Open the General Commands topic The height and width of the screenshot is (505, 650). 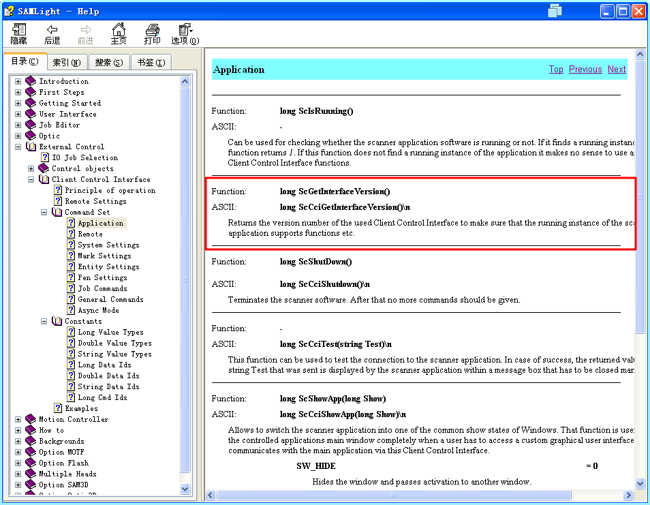pyautogui.click(x=110, y=299)
